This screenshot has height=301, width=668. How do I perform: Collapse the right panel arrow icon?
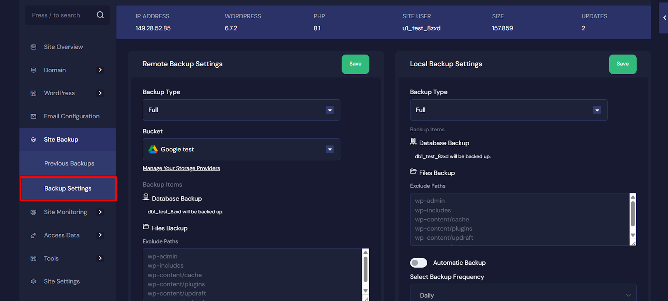[664, 18]
